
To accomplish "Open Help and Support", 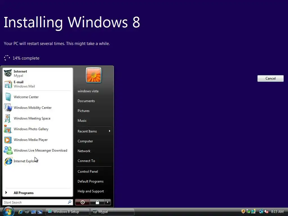I will coord(94,191).
